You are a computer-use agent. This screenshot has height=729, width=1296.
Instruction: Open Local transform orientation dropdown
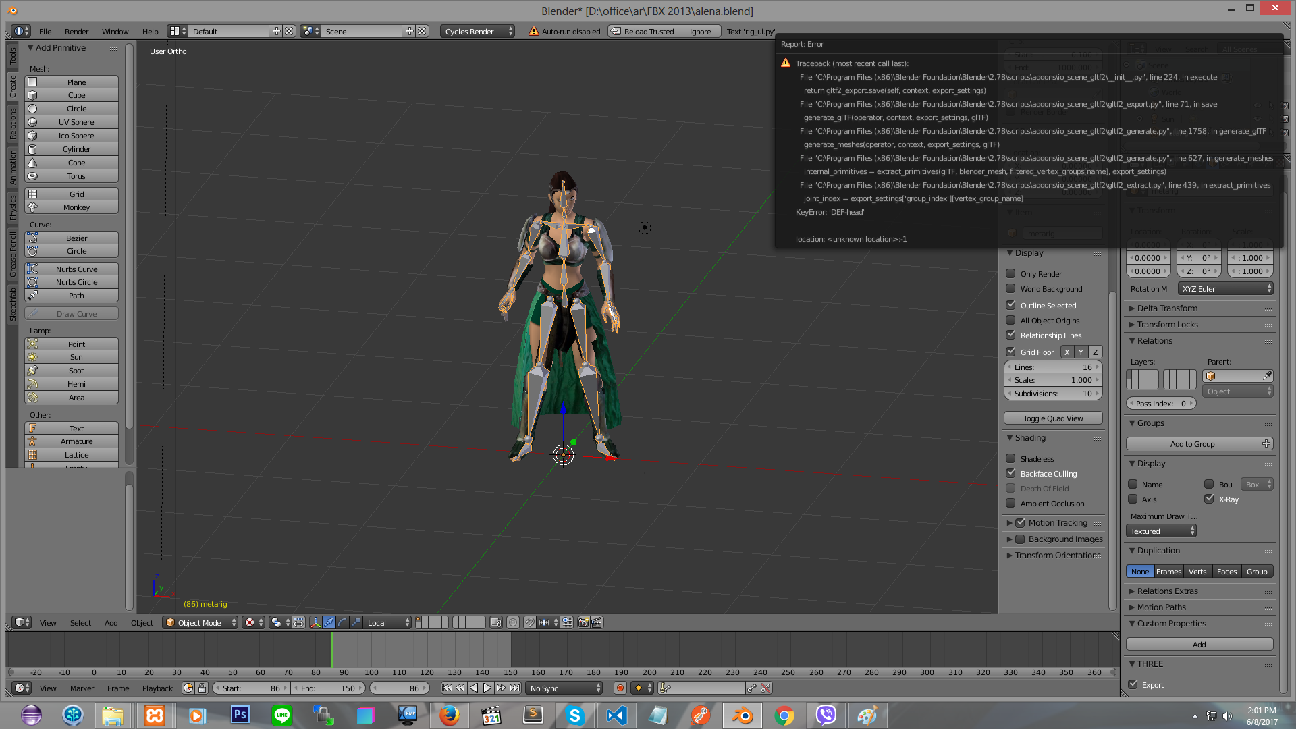click(x=387, y=622)
